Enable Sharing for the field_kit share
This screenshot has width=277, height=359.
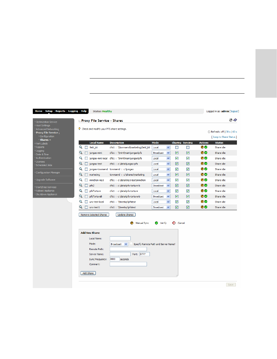click(177, 148)
